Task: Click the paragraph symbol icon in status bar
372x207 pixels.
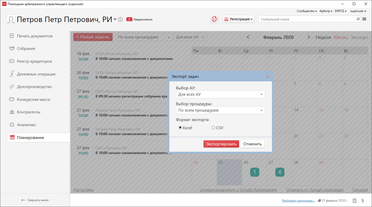Action: 363,201
